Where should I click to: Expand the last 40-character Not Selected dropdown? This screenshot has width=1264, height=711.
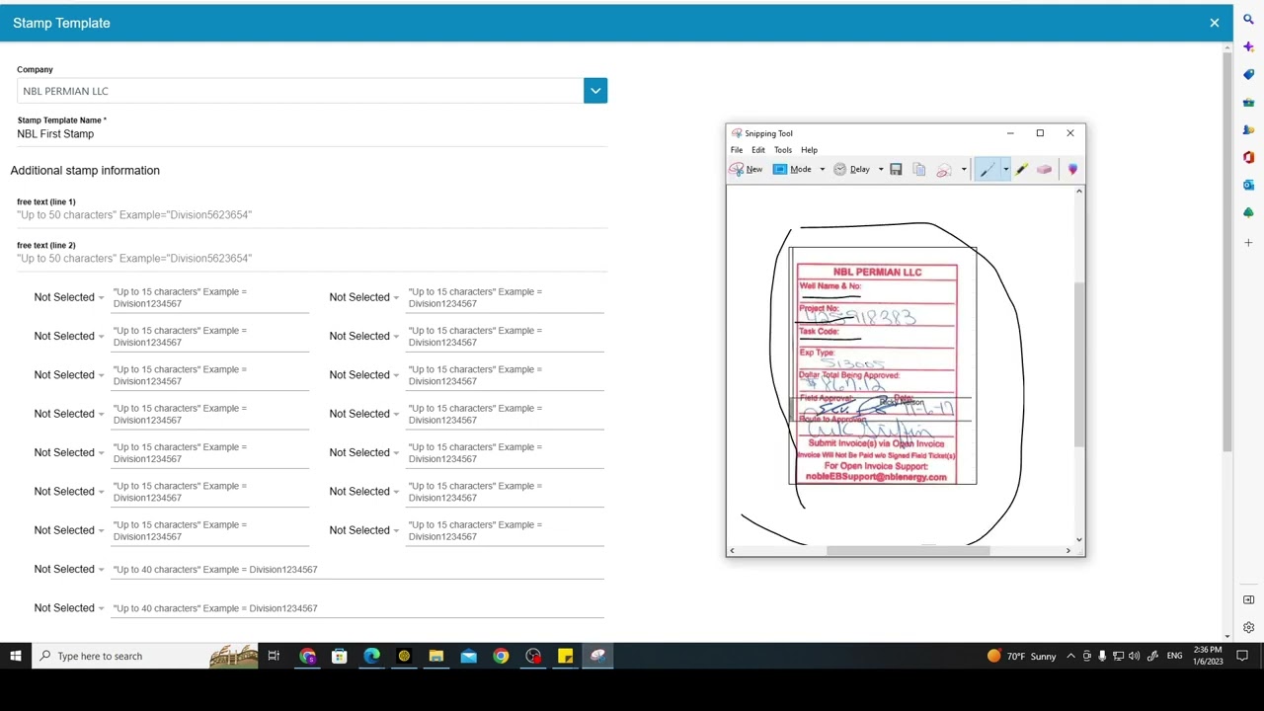point(68,608)
